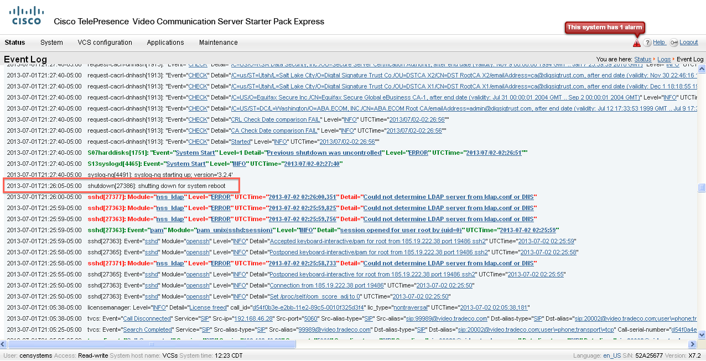This screenshot has width=706, height=361.
Task: Open "Postponed keyboard-interactive/pam for root" detail link
Action: [x=378, y=252]
